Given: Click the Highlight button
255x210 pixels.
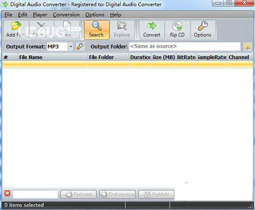Looking at the screenshot, I should 156,194.
